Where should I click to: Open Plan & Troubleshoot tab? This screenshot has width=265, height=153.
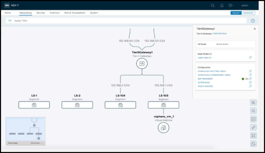coord(75,13)
